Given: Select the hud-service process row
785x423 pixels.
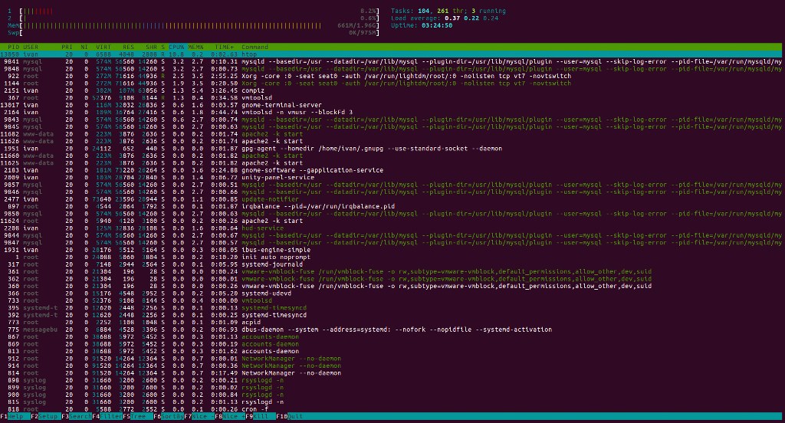Looking at the screenshot, I should click(x=392, y=228).
